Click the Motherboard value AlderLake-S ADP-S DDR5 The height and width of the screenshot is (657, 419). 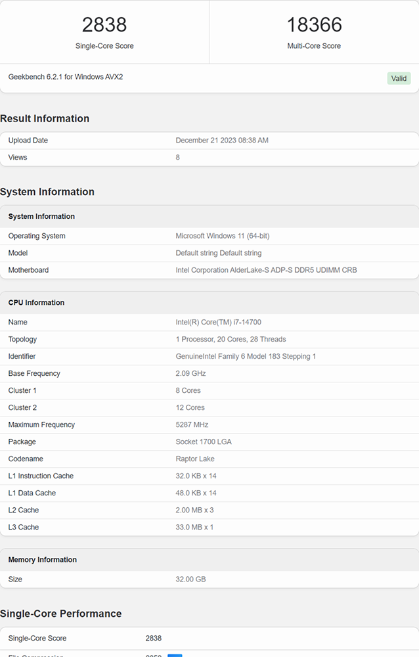[266, 270]
